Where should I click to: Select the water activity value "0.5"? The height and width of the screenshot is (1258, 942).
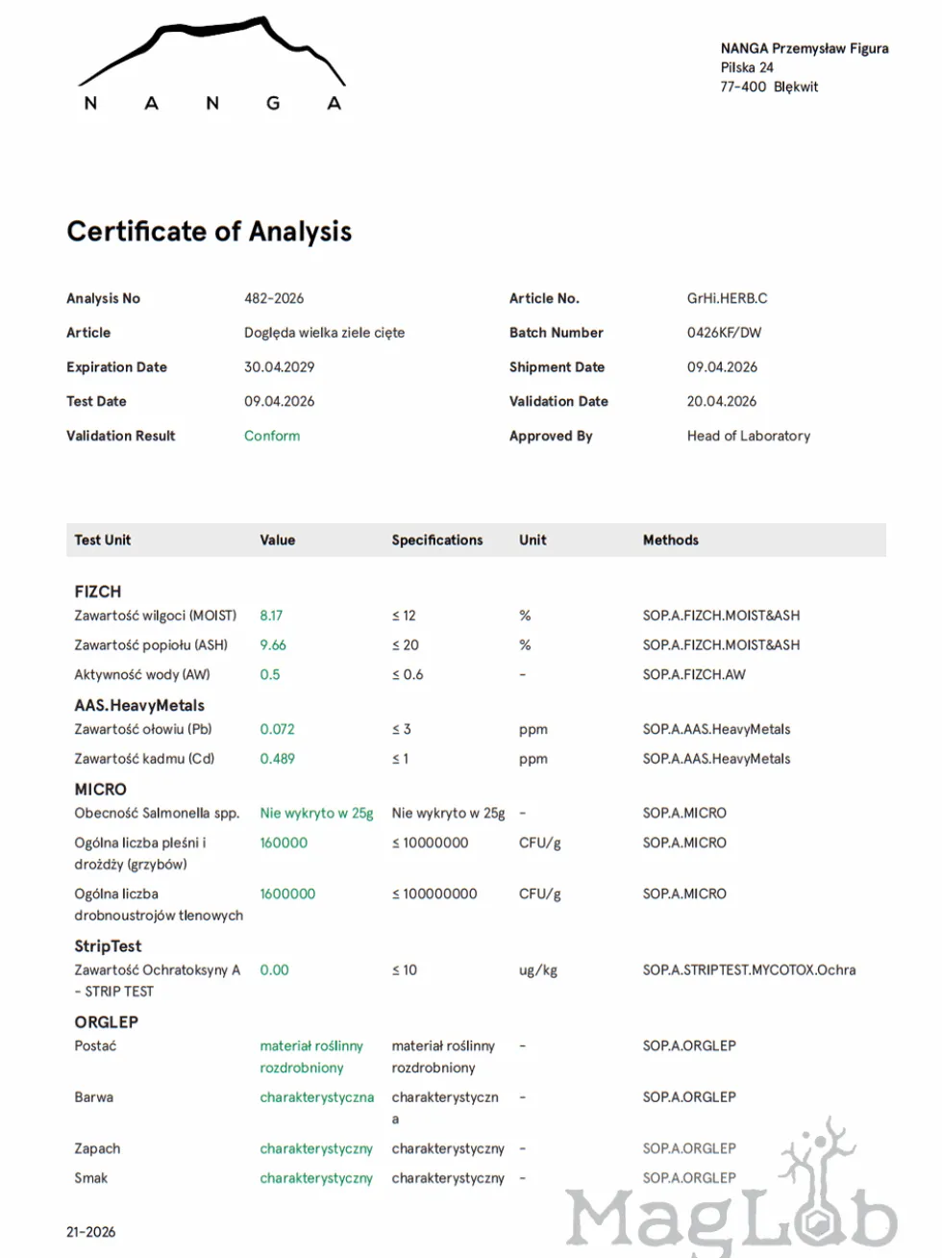pyautogui.click(x=270, y=675)
